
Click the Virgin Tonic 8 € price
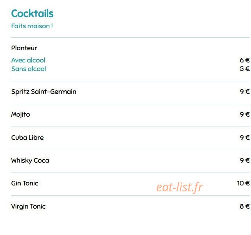(x=245, y=206)
